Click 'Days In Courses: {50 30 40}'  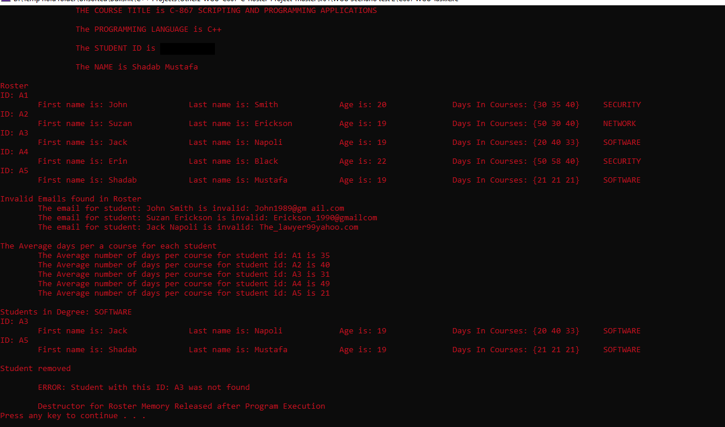(x=516, y=124)
